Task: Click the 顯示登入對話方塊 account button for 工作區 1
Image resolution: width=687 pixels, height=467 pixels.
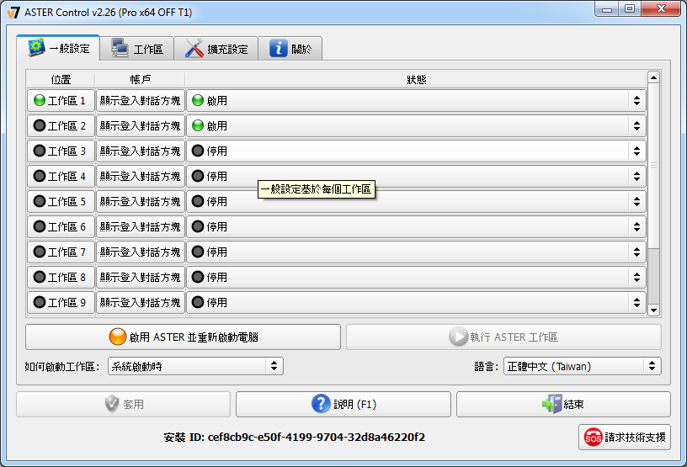Action: 141,101
